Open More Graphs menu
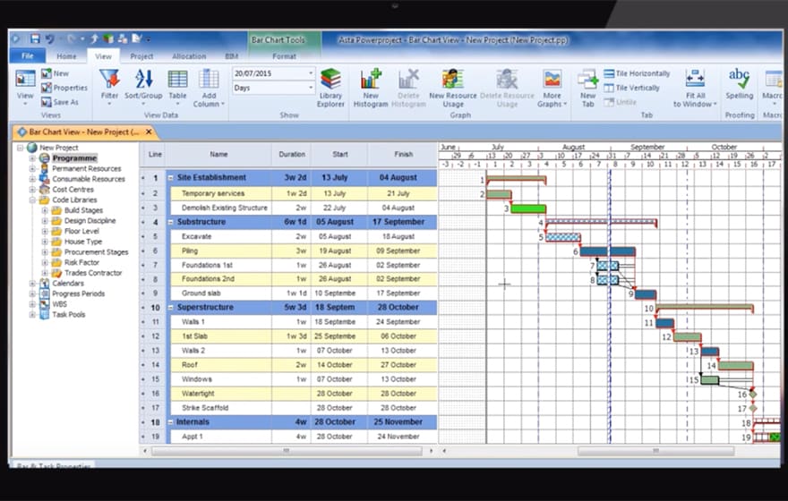 click(x=552, y=88)
